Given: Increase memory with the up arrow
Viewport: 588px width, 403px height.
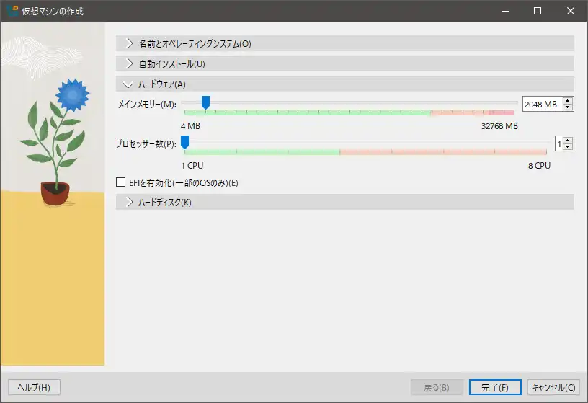Looking at the screenshot, I should pos(568,102).
